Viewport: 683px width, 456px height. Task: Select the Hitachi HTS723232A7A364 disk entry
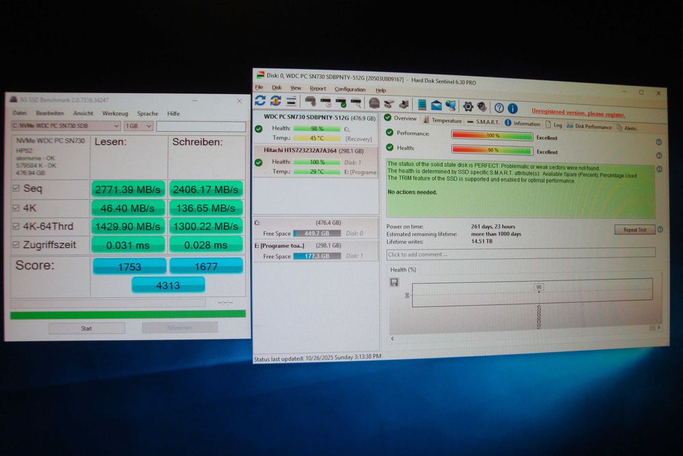[316, 161]
